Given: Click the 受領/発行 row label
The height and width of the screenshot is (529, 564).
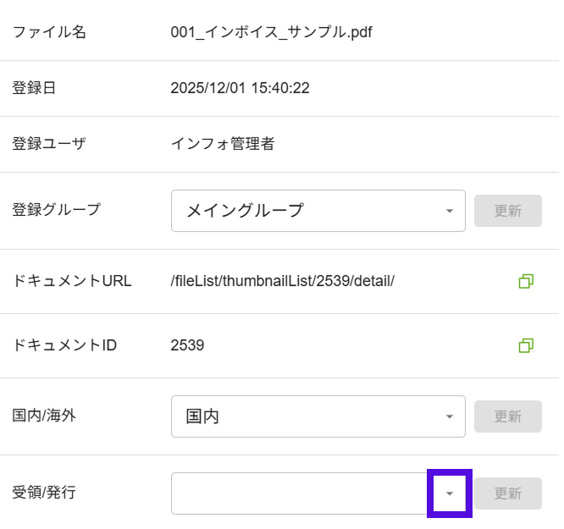Looking at the screenshot, I should point(44,492).
